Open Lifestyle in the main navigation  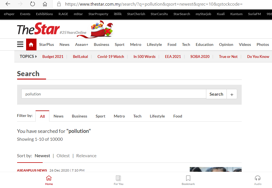154,44
